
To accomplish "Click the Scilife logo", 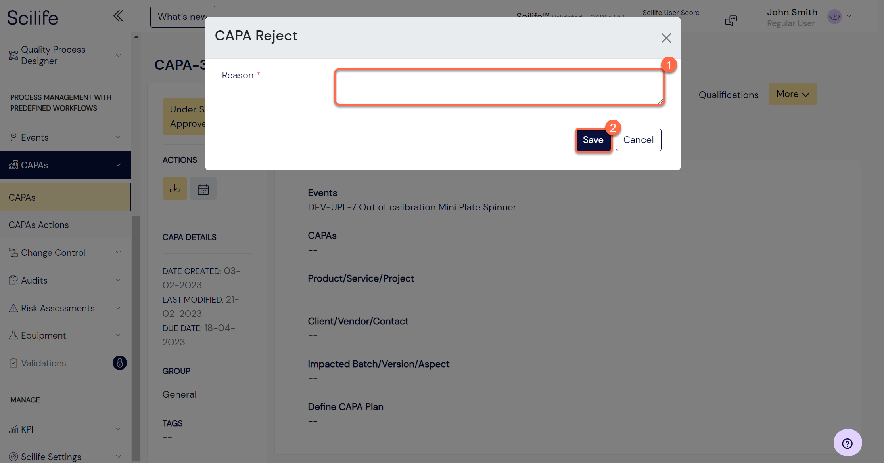I will 33,18.
